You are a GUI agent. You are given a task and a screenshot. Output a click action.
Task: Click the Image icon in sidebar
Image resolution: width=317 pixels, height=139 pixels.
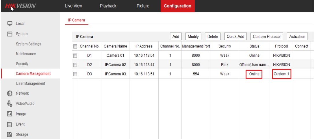10,114
